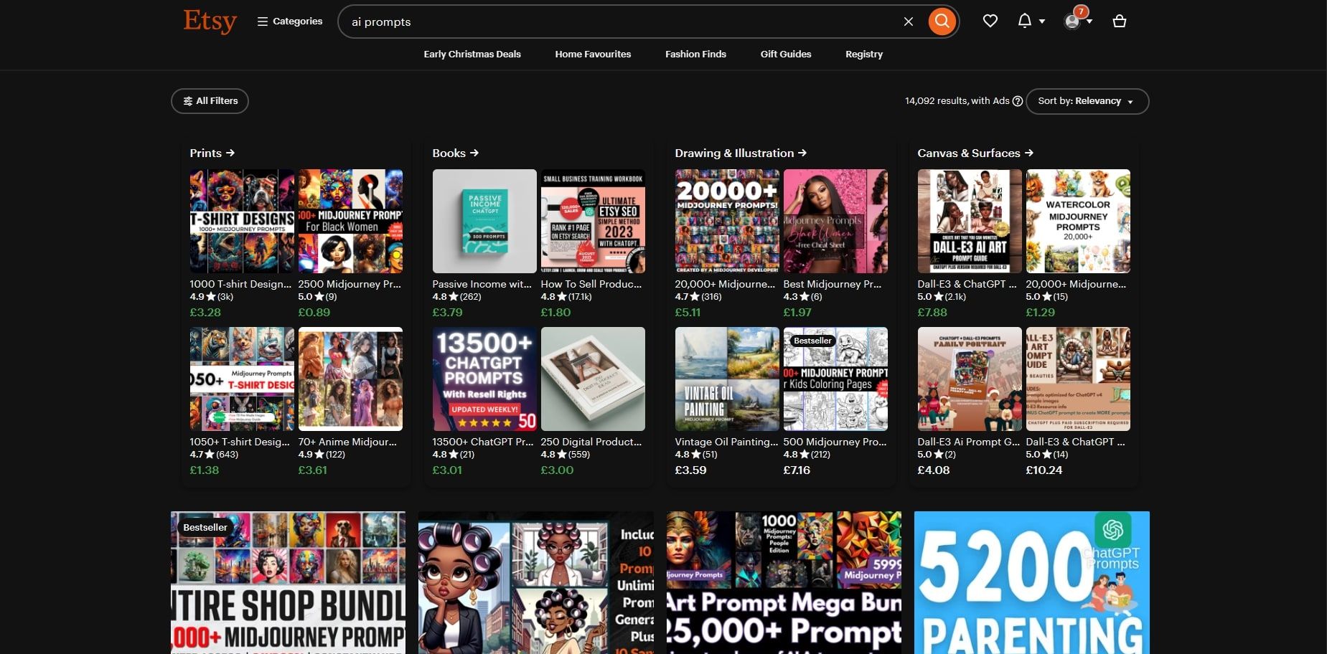Clear the search field using the X icon
This screenshot has width=1327, height=654.
[909, 22]
